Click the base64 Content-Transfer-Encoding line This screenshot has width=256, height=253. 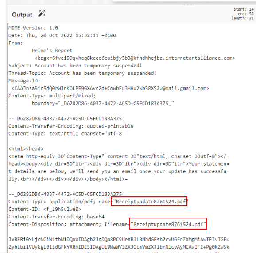(x=57, y=217)
